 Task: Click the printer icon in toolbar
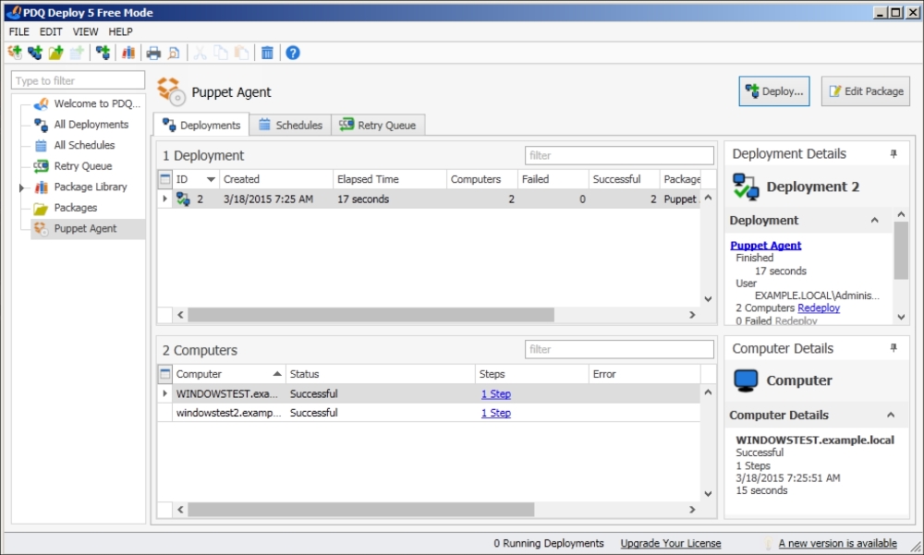(x=153, y=53)
